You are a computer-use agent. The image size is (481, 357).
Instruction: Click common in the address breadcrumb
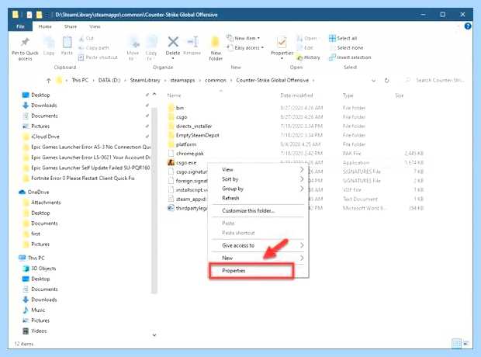(216, 81)
